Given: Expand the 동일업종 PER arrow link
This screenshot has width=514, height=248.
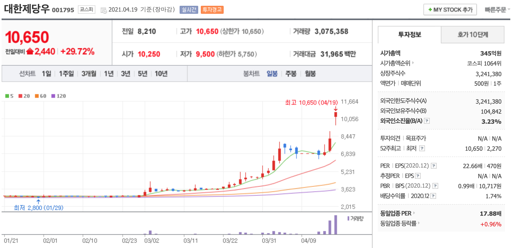Looking at the screenshot, I should (414, 213).
